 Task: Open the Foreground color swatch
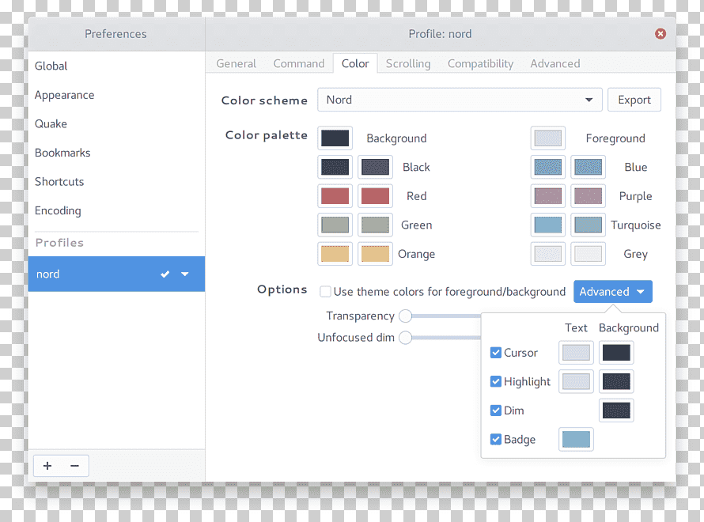click(x=547, y=138)
